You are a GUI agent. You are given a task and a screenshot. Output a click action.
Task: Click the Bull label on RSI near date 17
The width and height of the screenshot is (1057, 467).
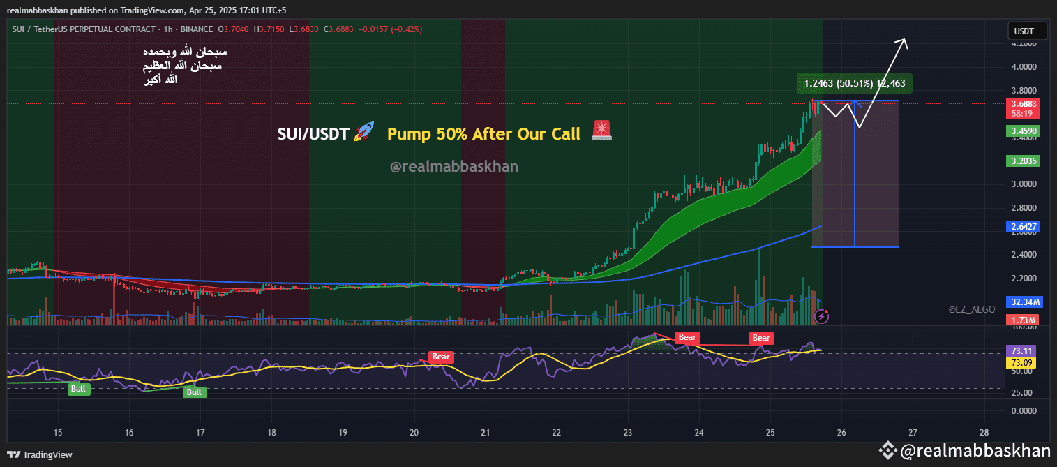193,392
